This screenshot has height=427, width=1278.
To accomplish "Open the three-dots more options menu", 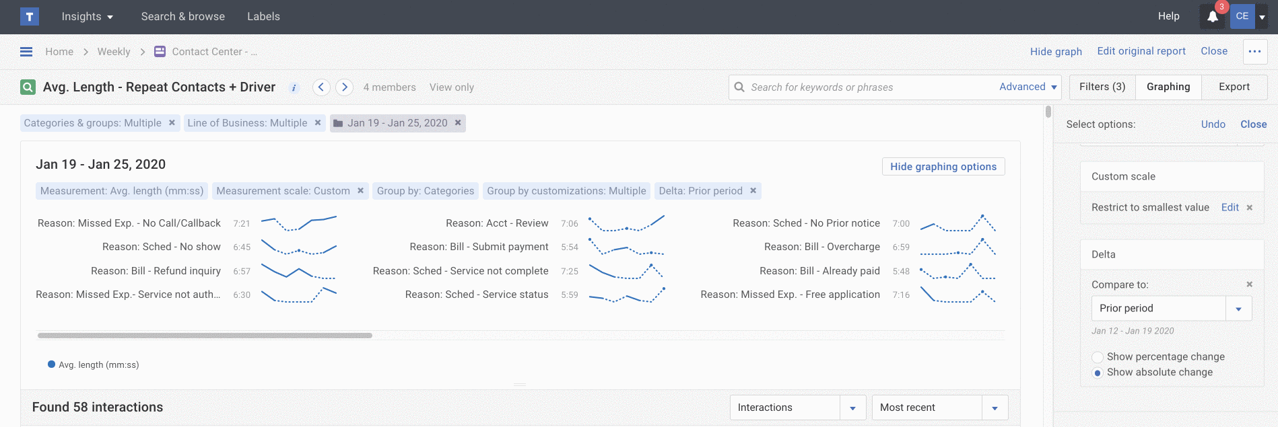I will (1254, 52).
